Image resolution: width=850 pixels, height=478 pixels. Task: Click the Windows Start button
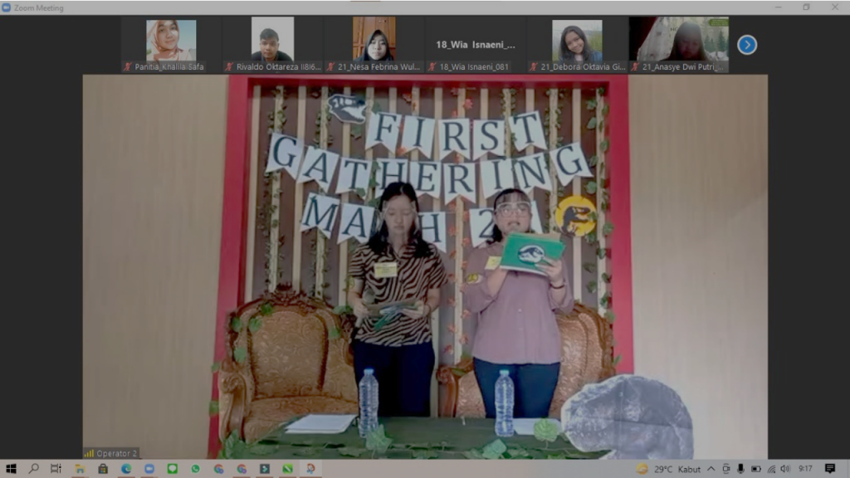click(11, 469)
